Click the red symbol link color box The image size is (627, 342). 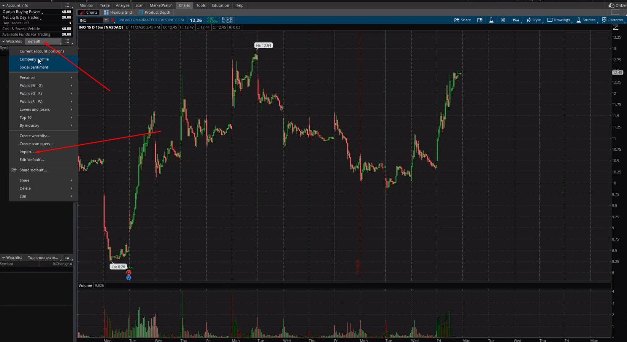click(113, 20)
